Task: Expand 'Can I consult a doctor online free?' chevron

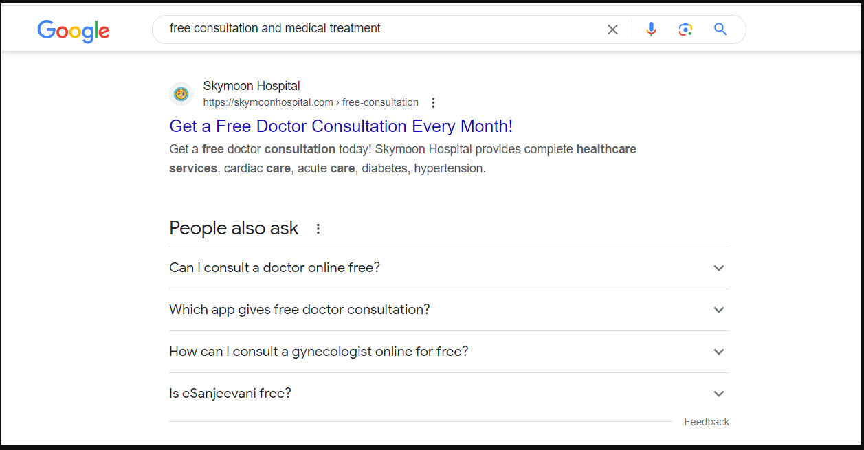Action: [x=719, y=268]
